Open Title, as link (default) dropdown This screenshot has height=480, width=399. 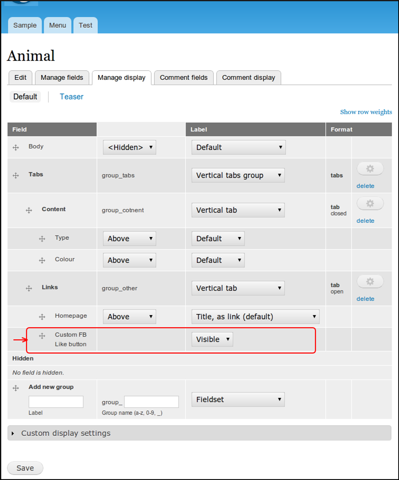point(255,317)
